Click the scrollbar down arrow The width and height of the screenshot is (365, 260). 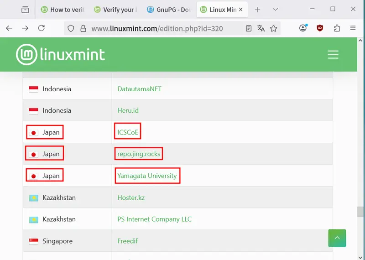click(x=360, y=257)
